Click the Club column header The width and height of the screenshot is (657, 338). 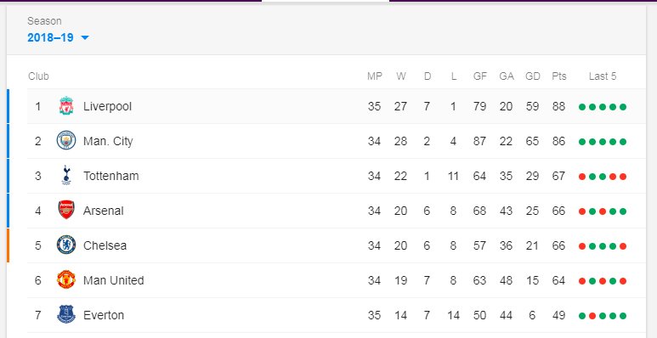(x=38, y=76)
